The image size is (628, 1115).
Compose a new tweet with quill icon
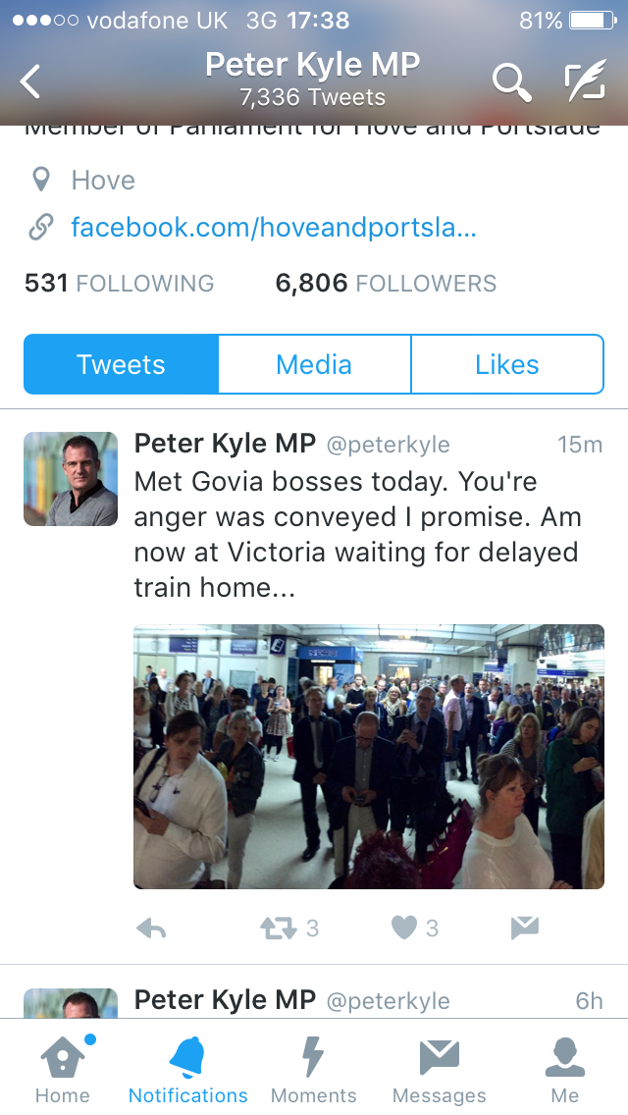[x=586, y=80]
